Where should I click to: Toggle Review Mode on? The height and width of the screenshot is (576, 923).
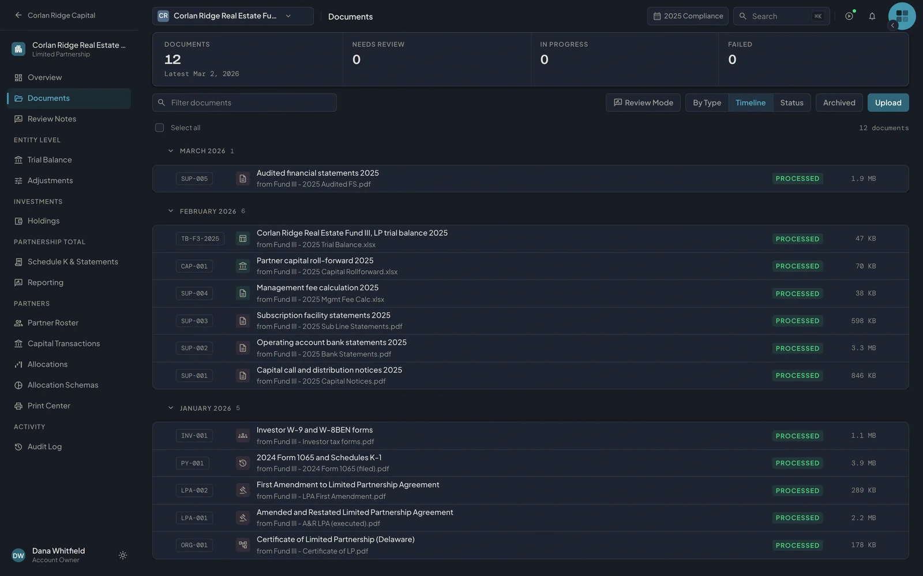click(x=643, y=103)
